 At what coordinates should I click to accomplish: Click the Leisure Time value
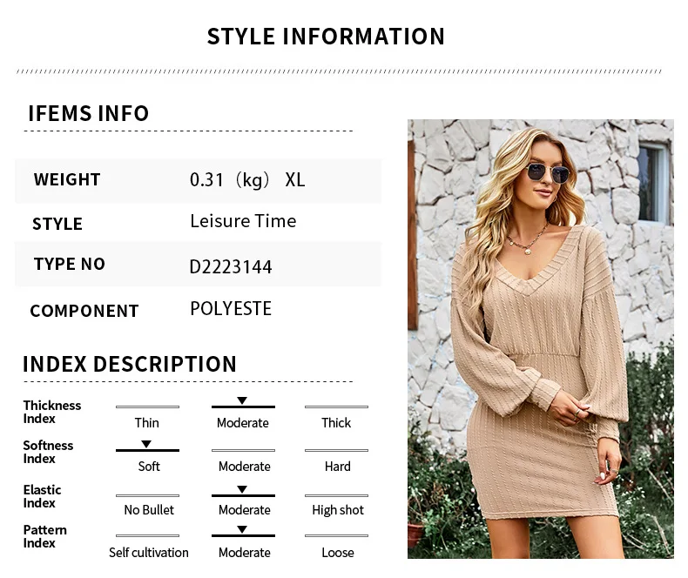(x=244, y=220)
